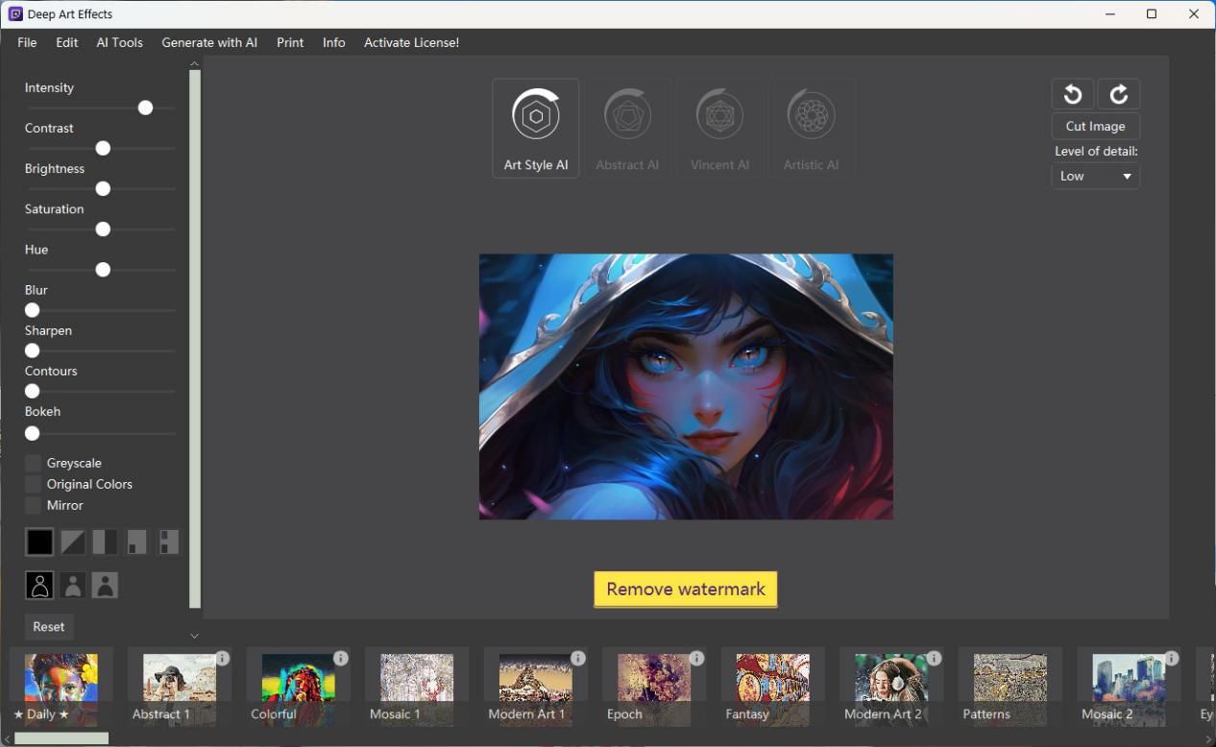Click the Activate License! menu item
The image size is (1216, 747).
click(x=411, y=42)
